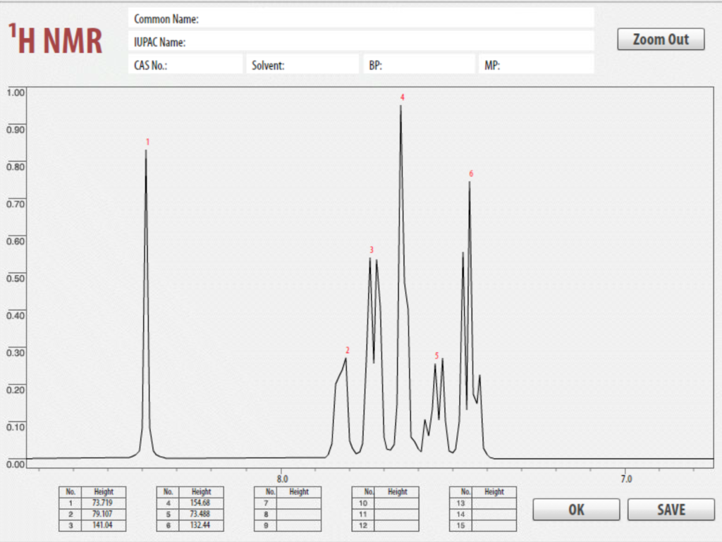Click the Common Name input field
The image size is (722, 542).
tap(360, 19)
